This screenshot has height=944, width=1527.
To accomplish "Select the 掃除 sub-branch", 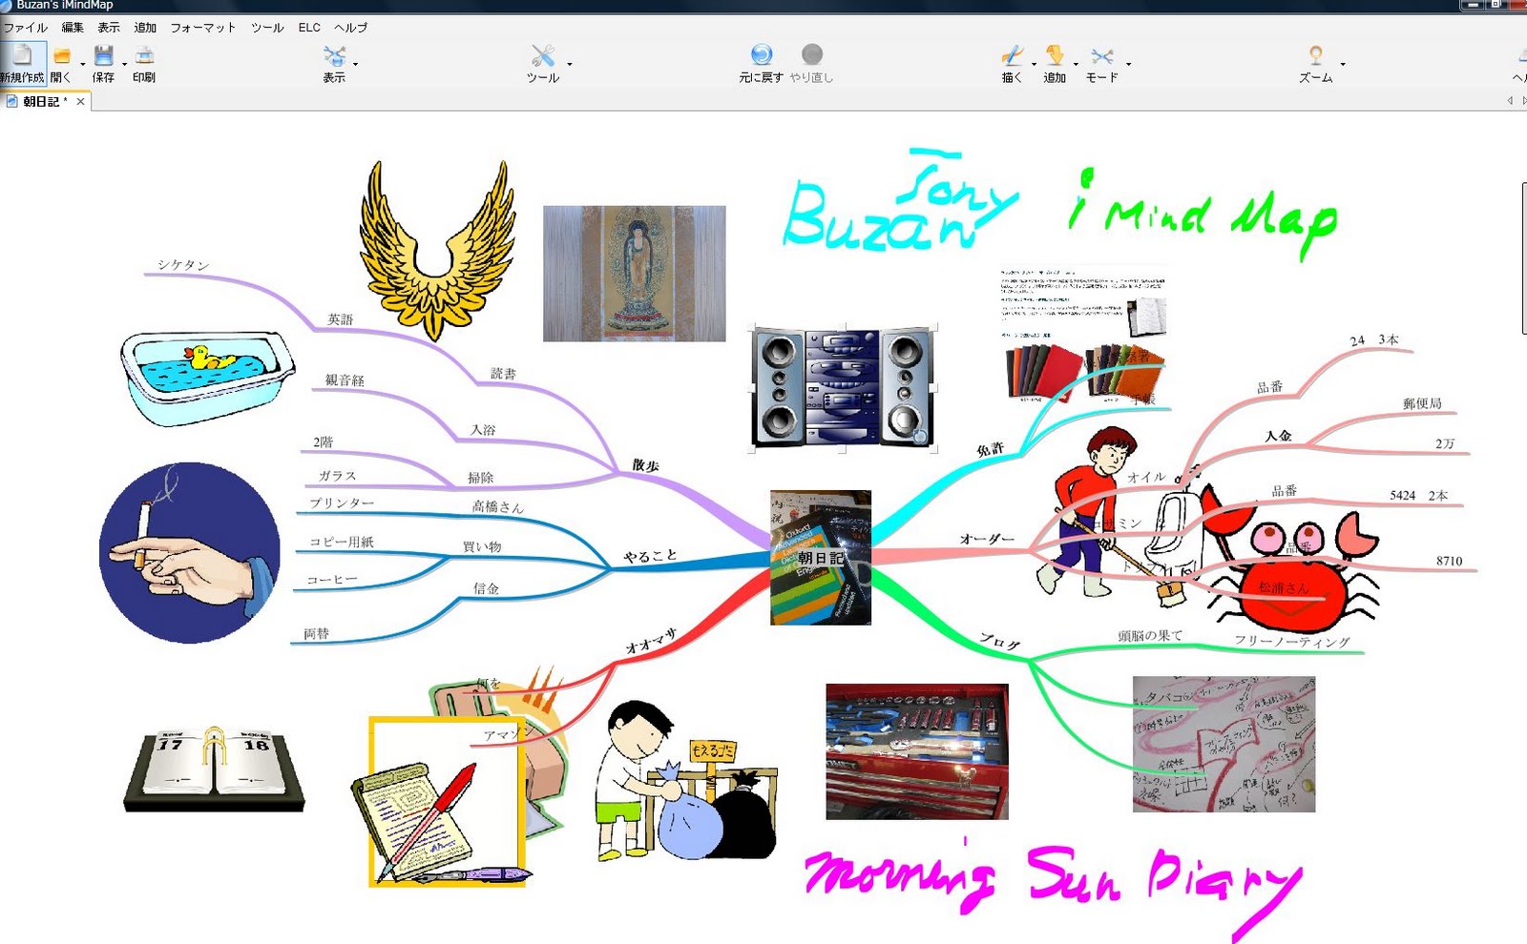I will point(480,478).
